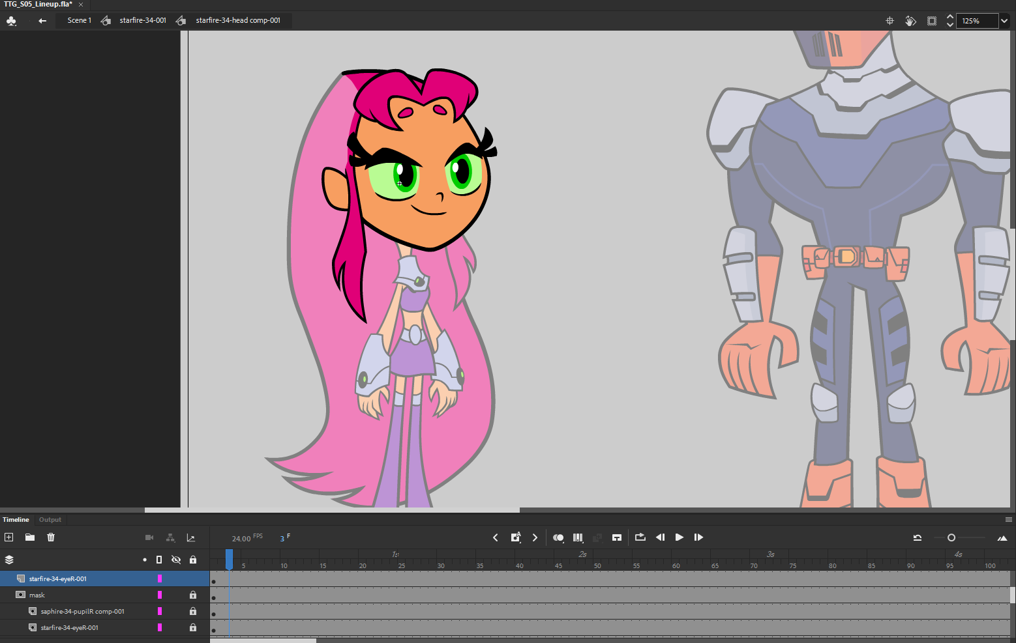Switch to the Output tab

(x=50, y=520)
